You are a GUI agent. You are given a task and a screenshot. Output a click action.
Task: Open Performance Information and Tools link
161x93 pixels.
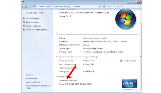[x=38, y=87]
